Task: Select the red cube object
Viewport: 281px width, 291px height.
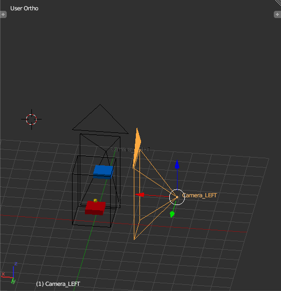Action: [x=95, y=208]
